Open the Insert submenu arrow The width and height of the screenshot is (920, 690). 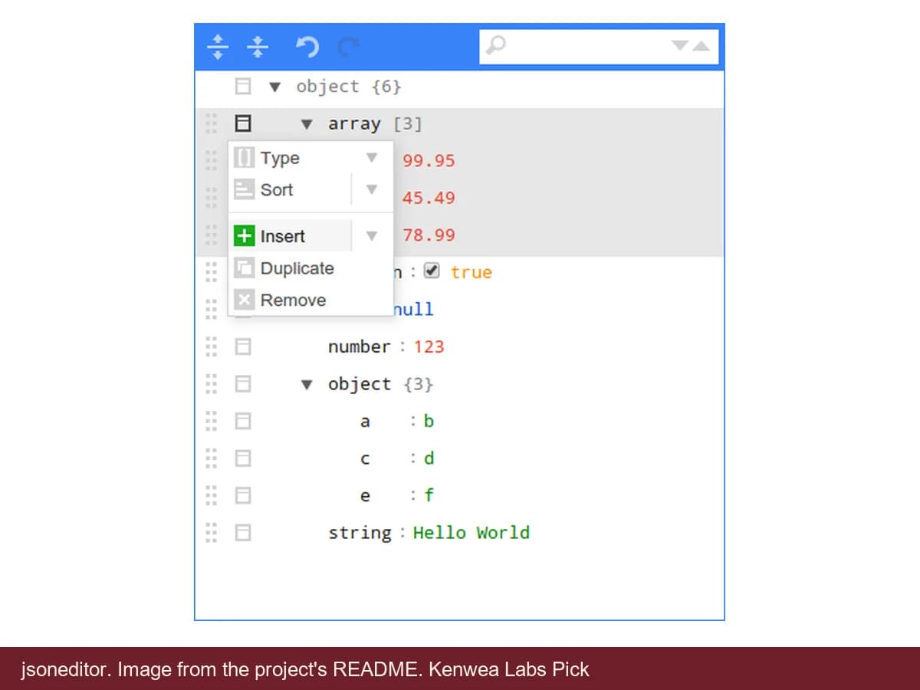372,236
